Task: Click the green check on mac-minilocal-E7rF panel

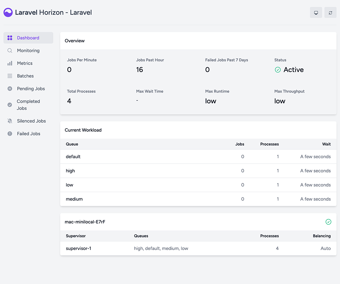Action: pos(328,221)
